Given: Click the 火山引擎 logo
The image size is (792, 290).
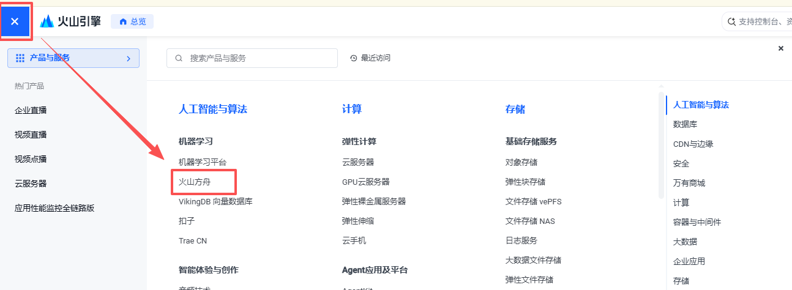Looking at the screenshot, I should point(70,21).
